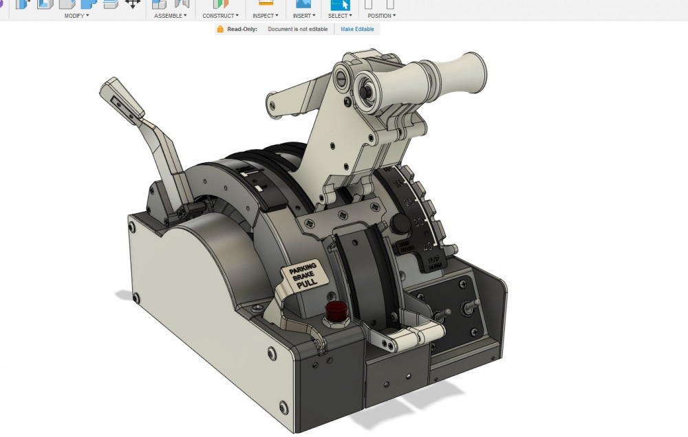Screen dimensions: 688x437
Task: Open the INSPECT menu
Action: 266,15
